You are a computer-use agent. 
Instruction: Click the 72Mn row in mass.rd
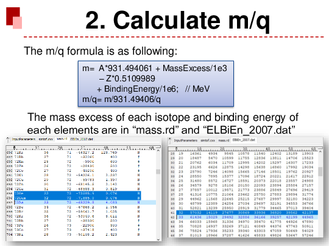(x=77, y=162)
